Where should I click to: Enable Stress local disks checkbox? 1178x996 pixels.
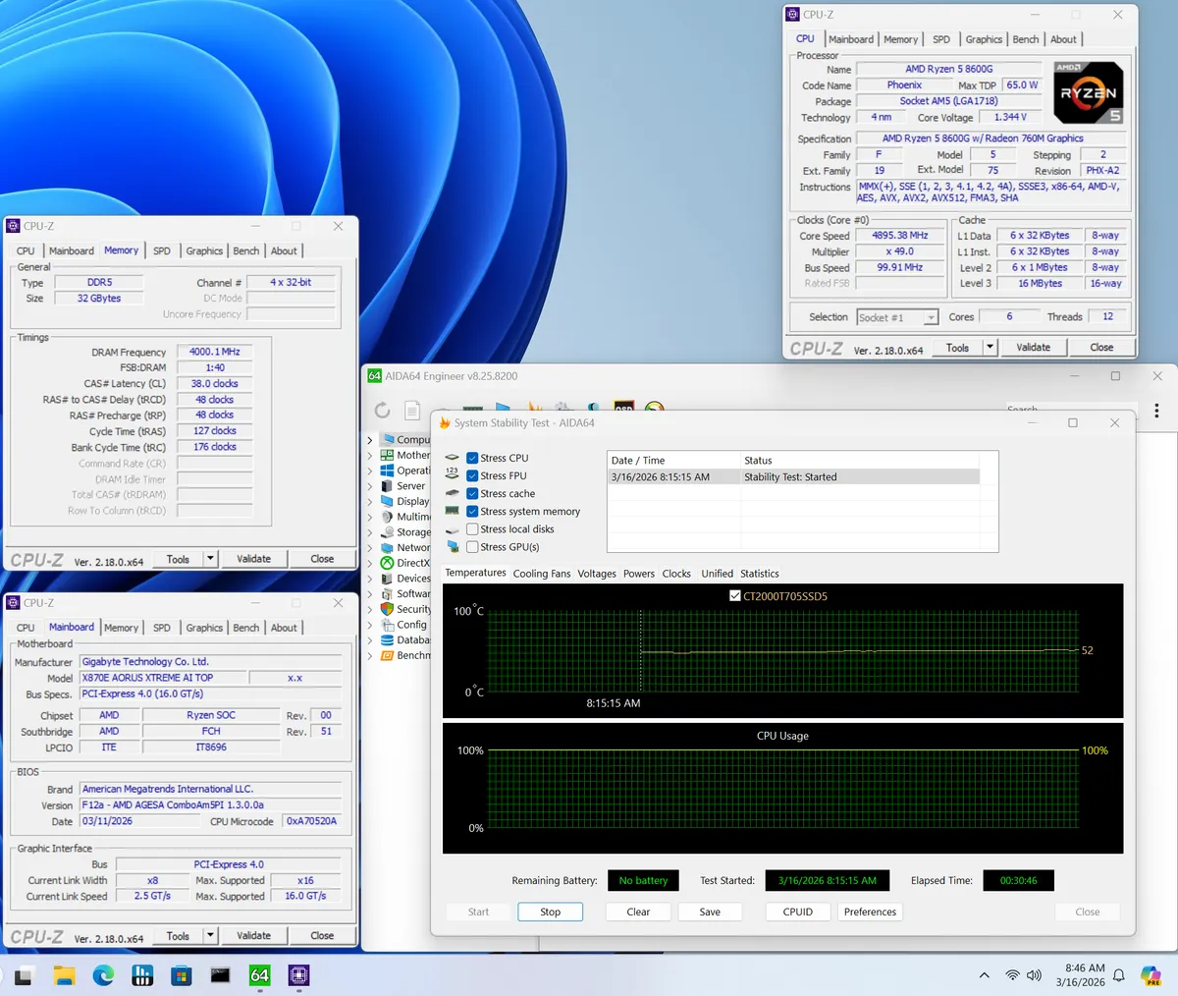coord(472,529)
